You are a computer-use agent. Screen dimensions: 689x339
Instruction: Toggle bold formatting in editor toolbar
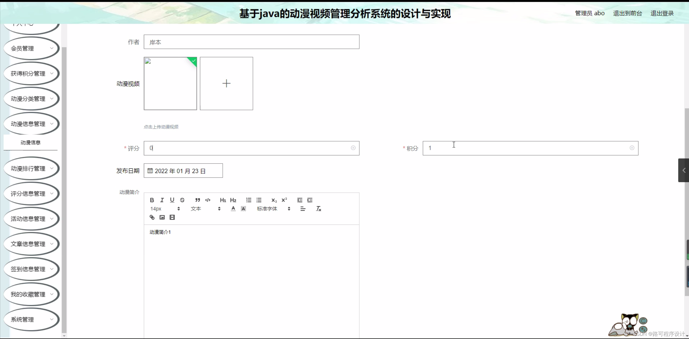(x=152, y=200)
